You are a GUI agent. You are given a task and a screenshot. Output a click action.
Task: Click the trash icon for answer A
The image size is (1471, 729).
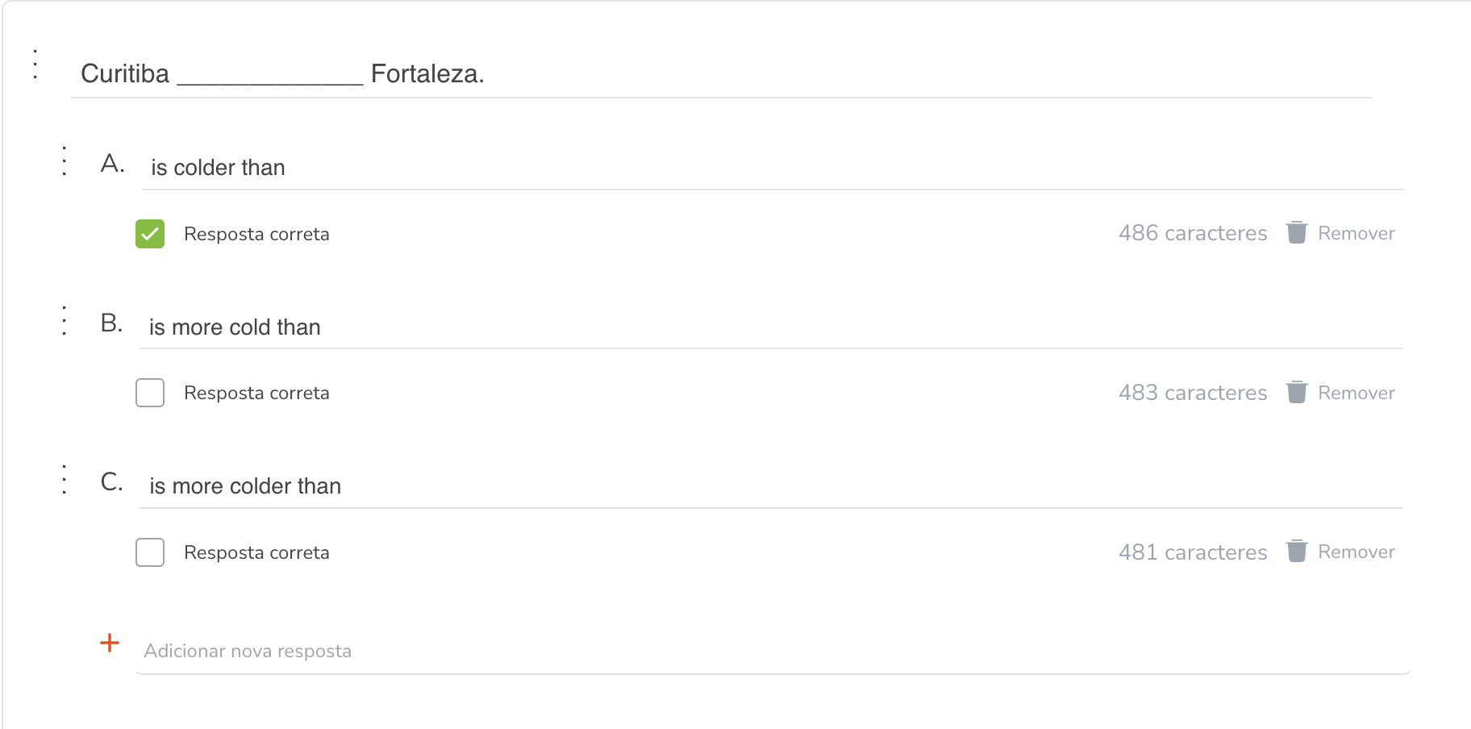[1297, 232]
